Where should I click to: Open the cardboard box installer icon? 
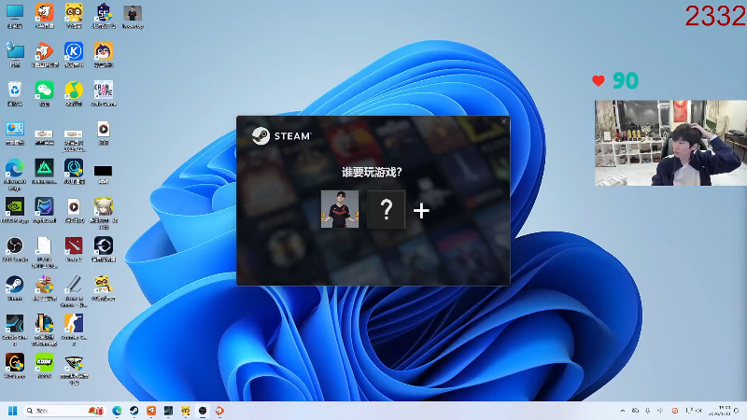tap(44, 288)
